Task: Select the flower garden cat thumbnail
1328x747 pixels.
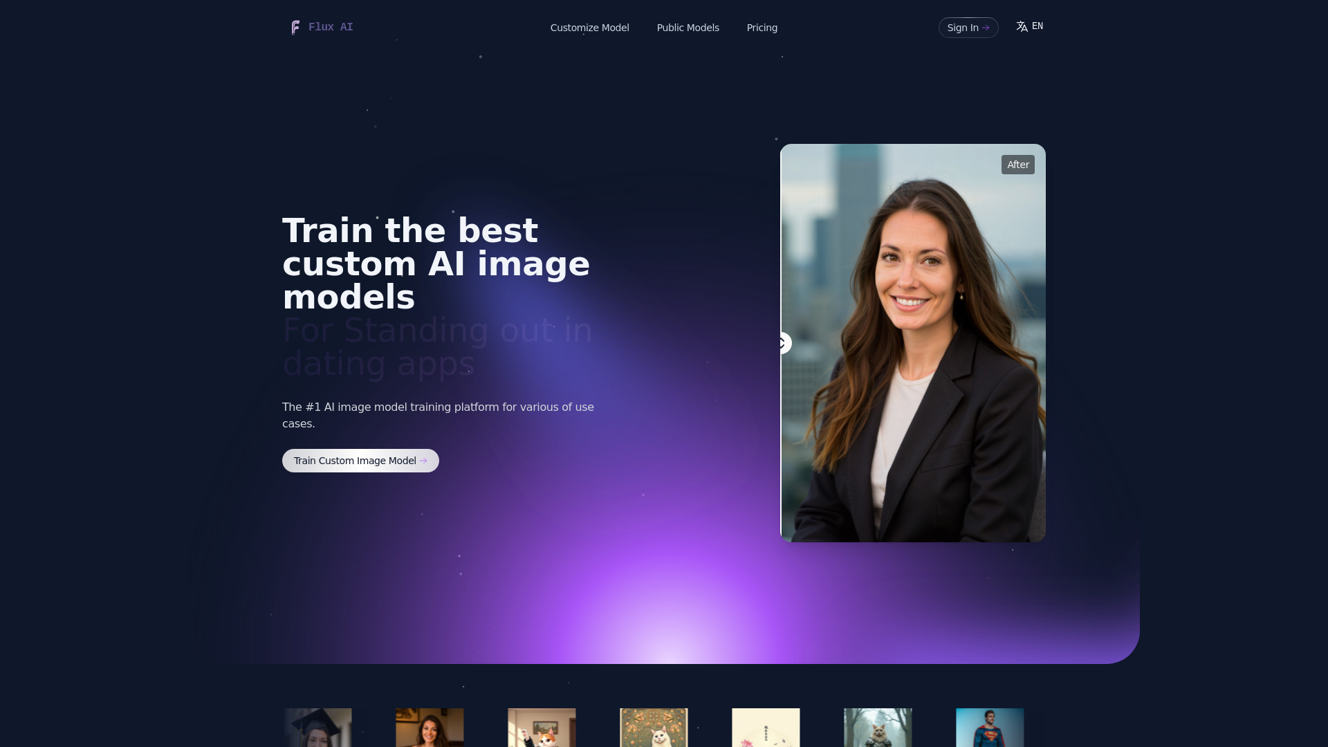Action: (x=654, y=727)
